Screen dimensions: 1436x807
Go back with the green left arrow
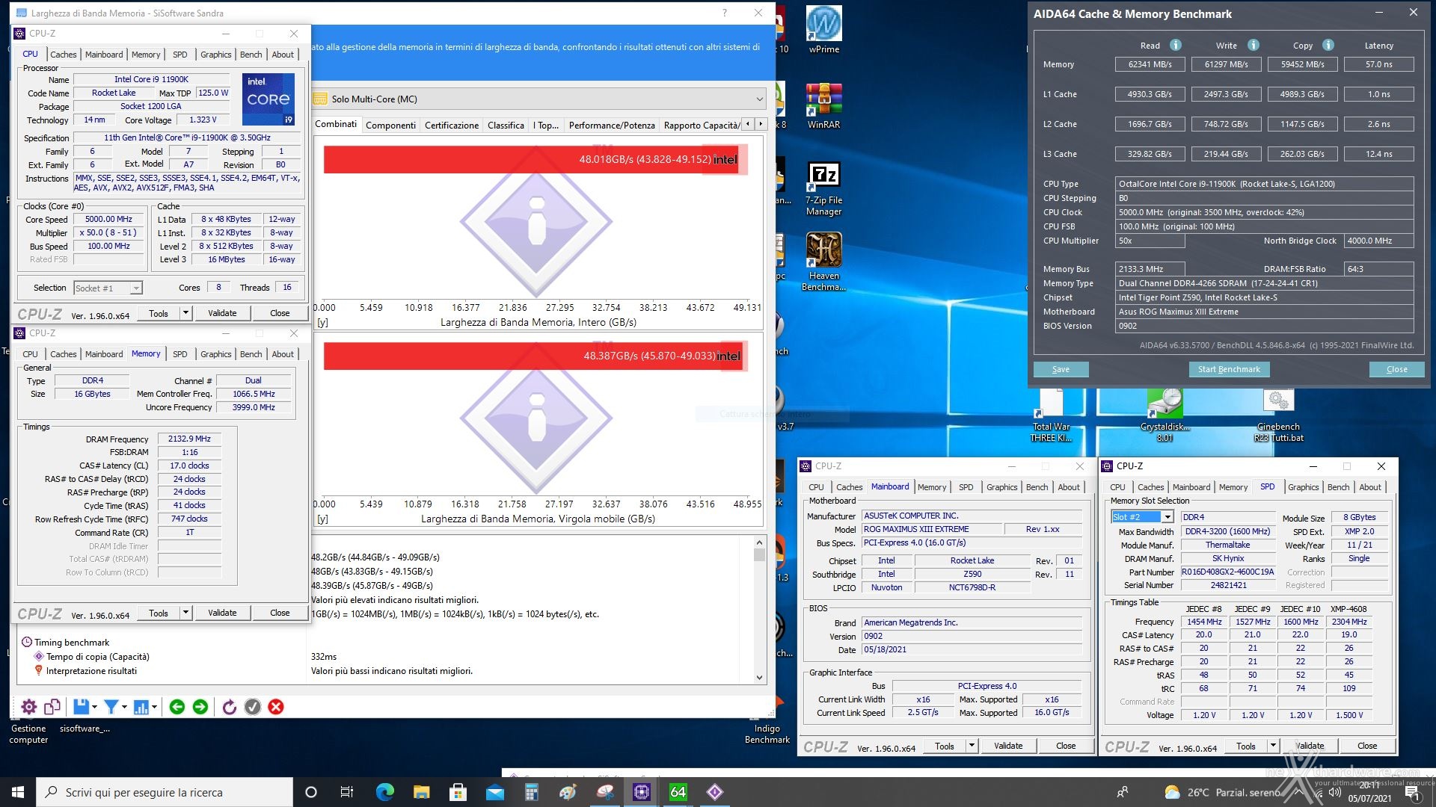tap(177, 707)
